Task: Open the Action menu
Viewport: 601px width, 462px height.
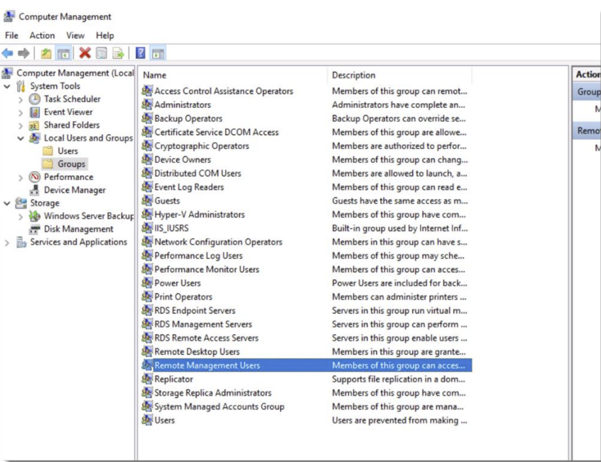Action: (x=42, y=35)
